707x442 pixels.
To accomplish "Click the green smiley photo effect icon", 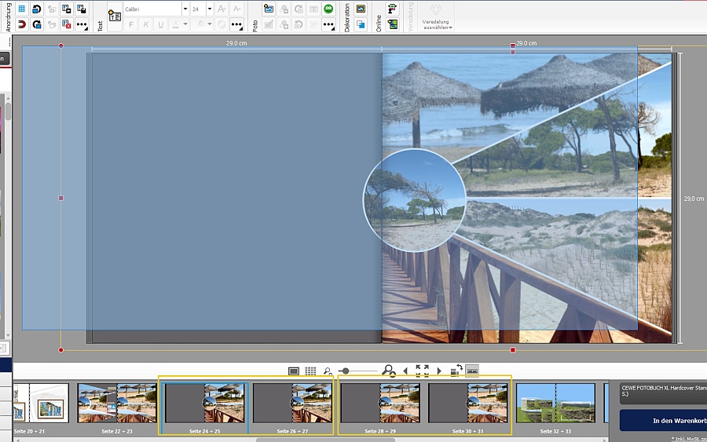I will 328,9.
